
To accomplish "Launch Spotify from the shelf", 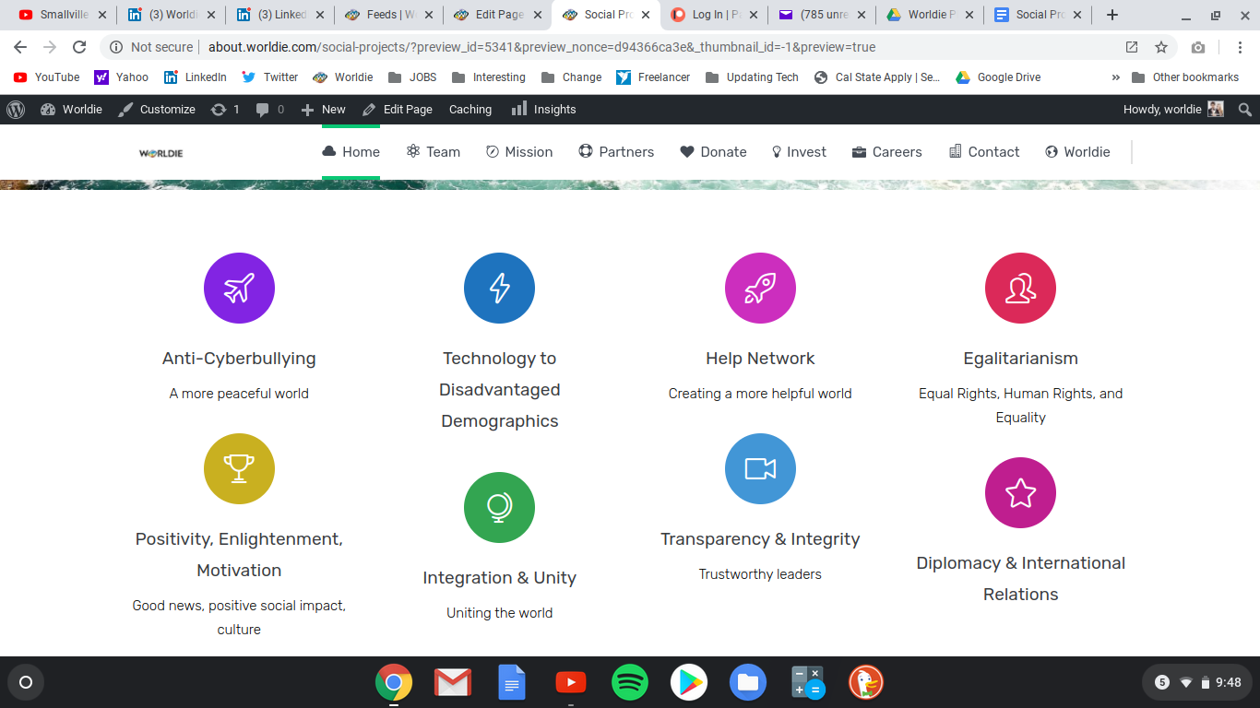I will coord(630,682).
